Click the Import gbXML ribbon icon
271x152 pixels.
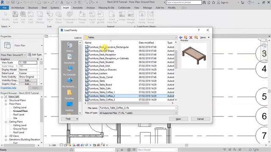pos(101,17)
